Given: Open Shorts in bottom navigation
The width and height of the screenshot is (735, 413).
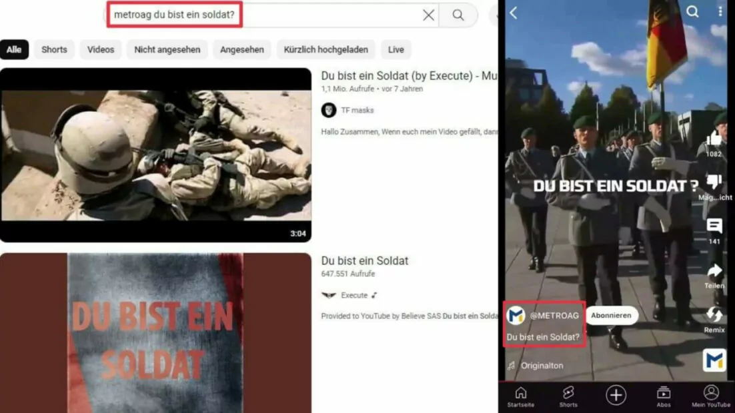Looking at the screenshot, I should click(x=568, y=397).
